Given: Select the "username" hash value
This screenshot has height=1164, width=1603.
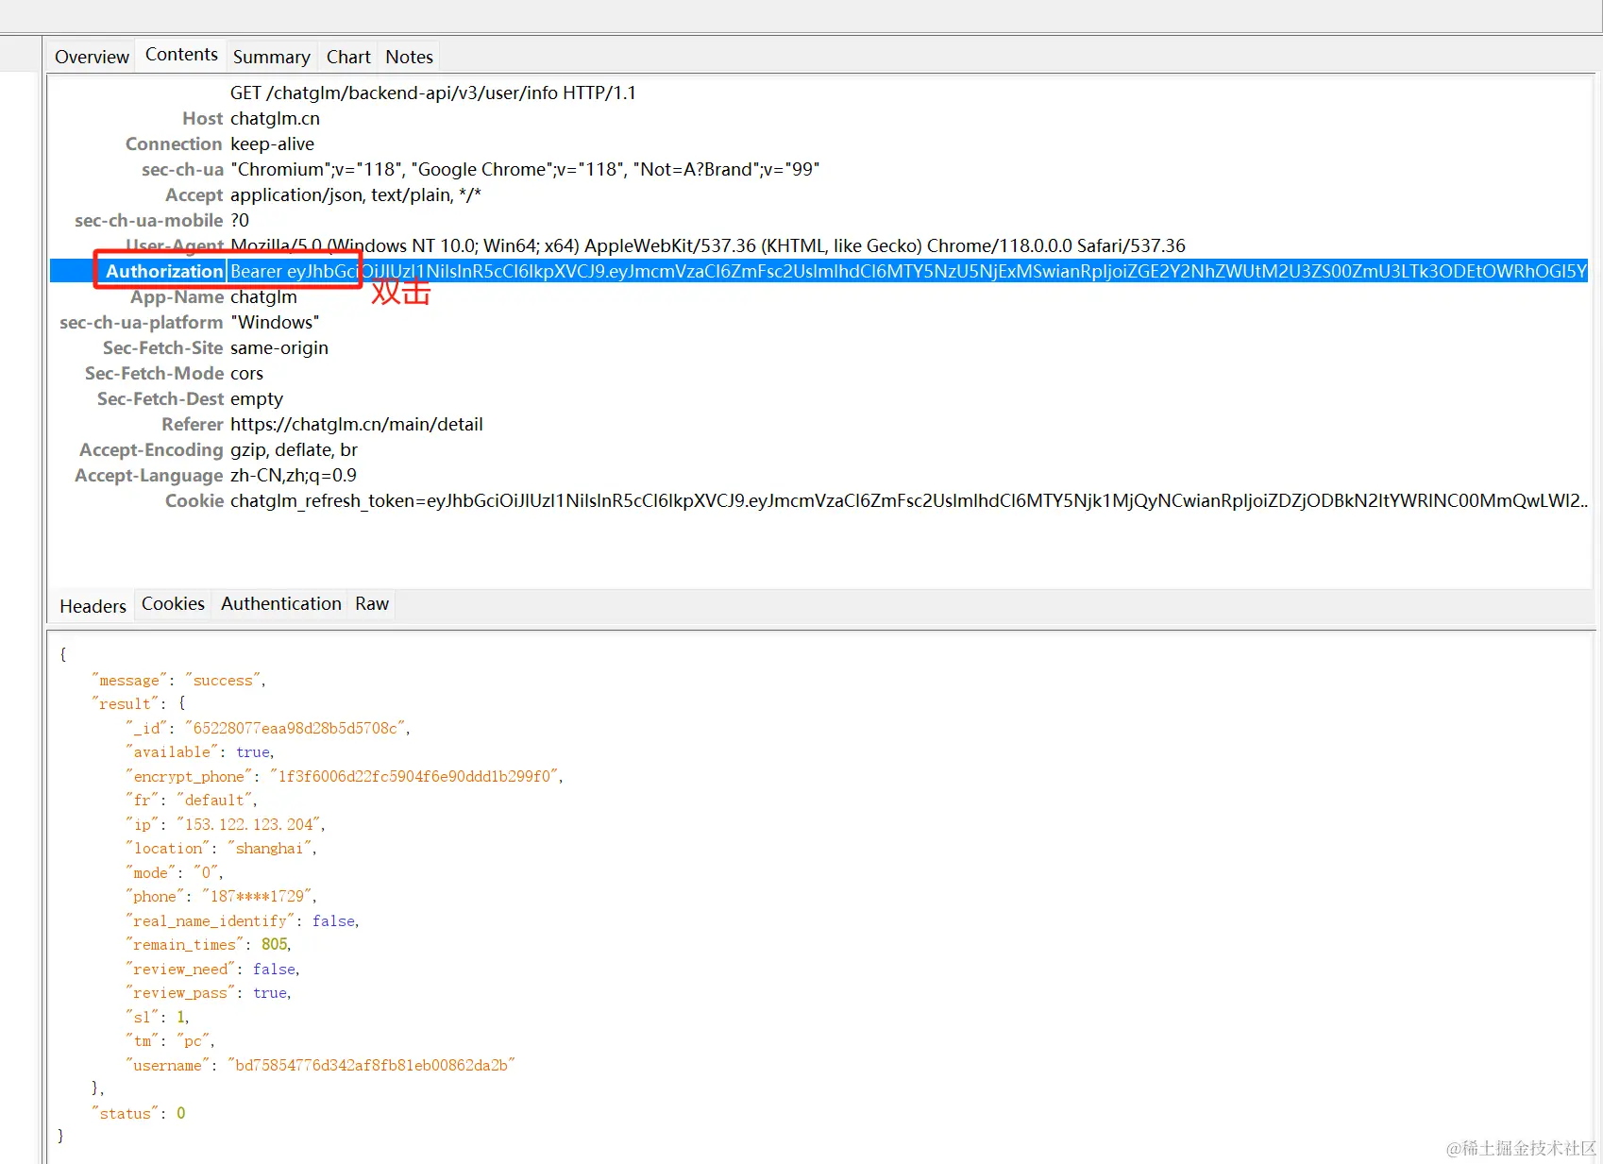Looking at the screenshot, I should pyautogui.click(x=371, y=1065).
